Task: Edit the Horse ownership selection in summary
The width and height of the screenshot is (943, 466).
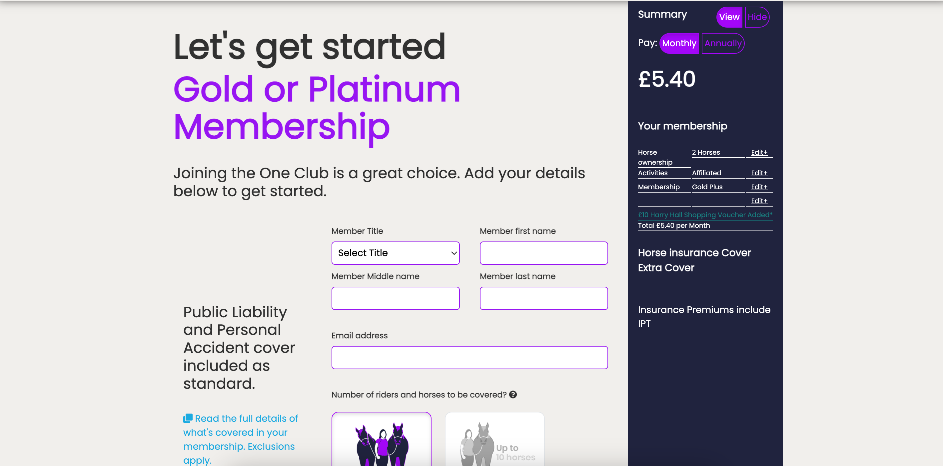Action: click(760, 152)
